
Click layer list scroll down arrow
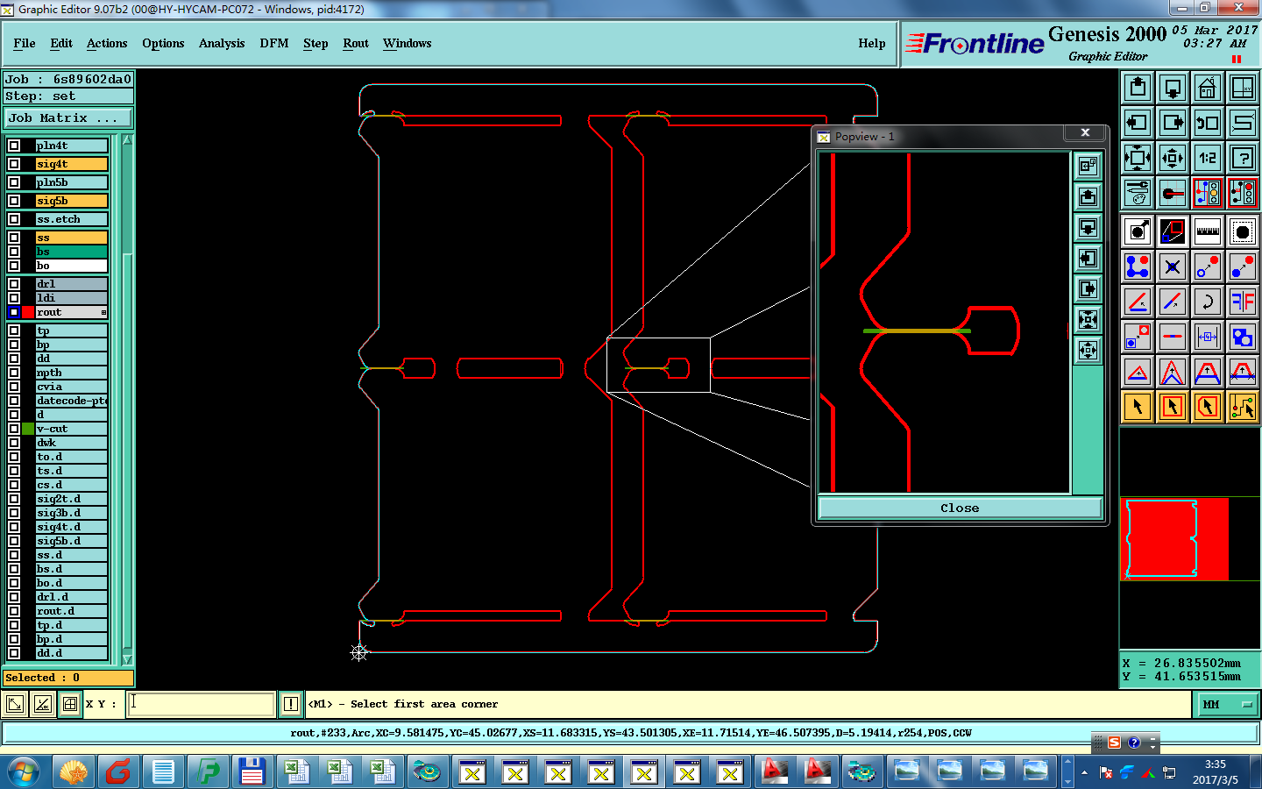[127, 659]
